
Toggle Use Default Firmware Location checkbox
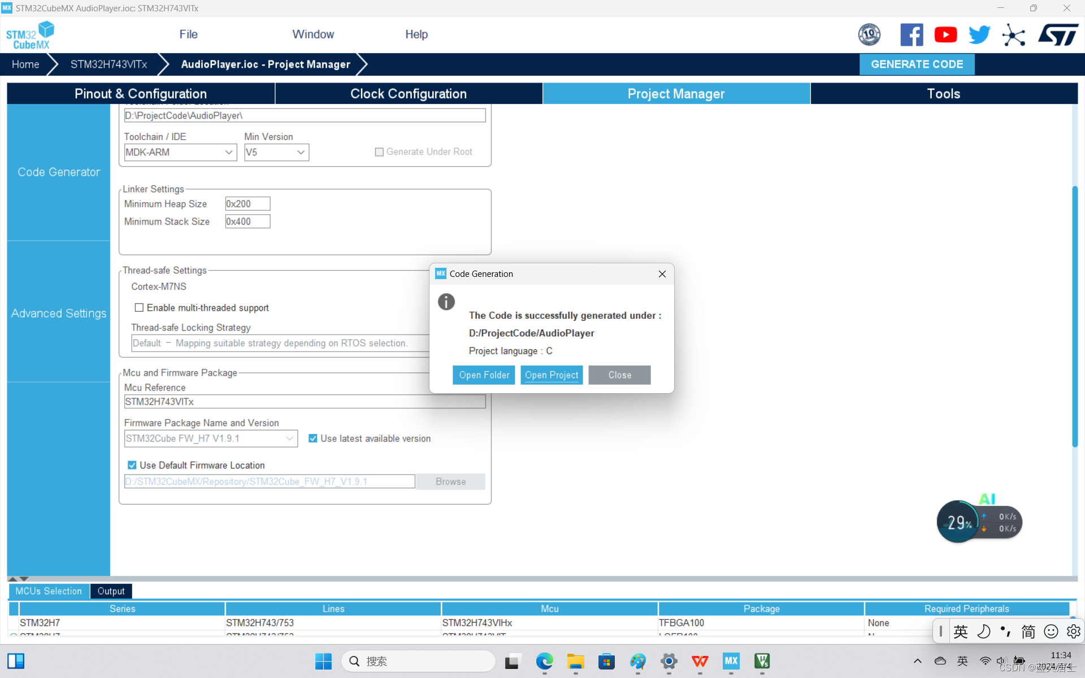tap(132, 465)
